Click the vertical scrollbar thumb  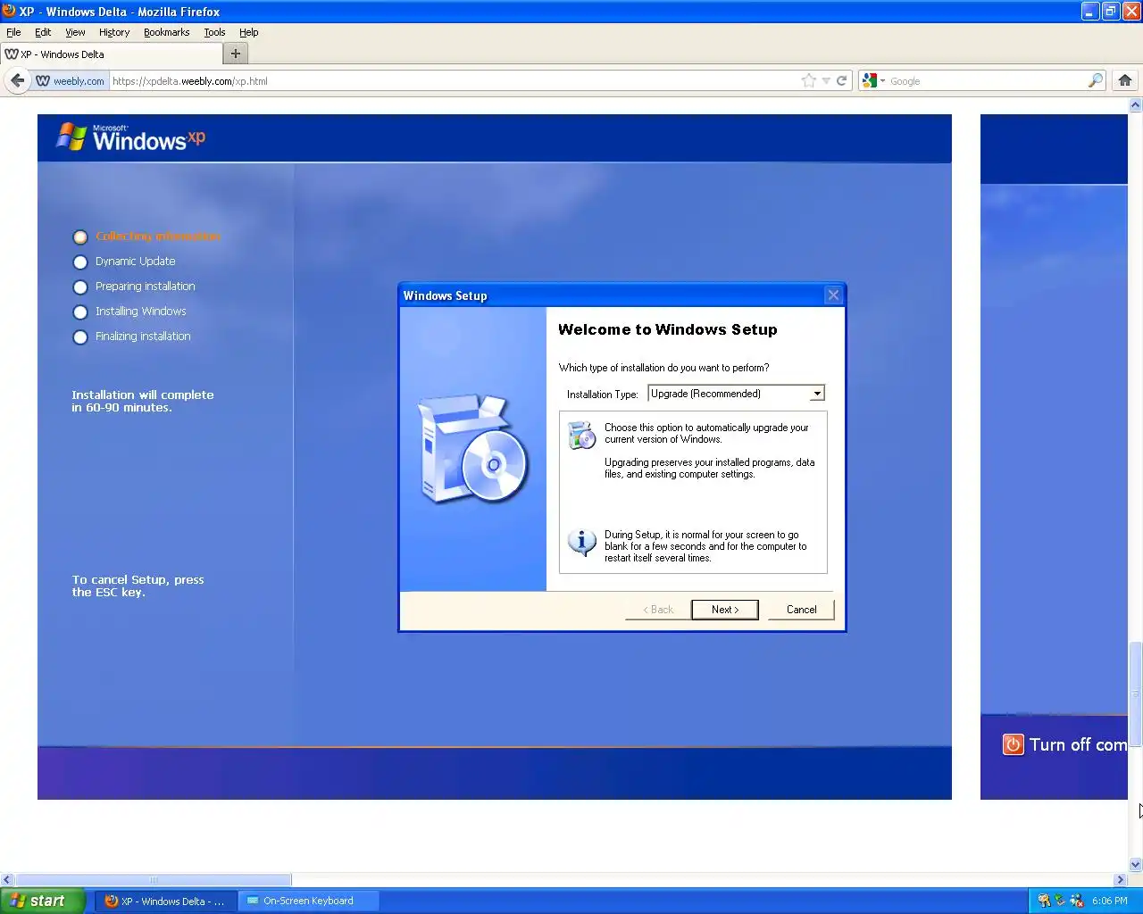coord(1136,694)
